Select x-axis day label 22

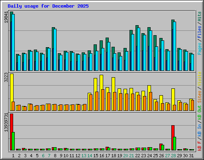click(x=137, y=156)
